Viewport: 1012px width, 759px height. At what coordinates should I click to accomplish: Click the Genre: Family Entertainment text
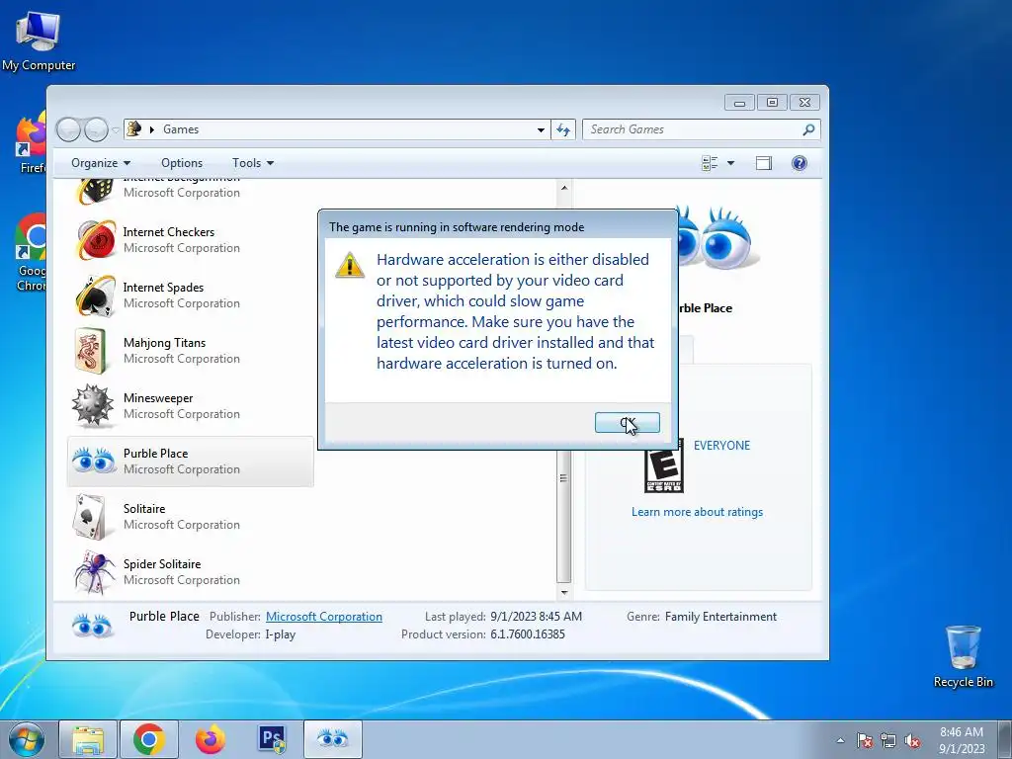pos(702,617)
